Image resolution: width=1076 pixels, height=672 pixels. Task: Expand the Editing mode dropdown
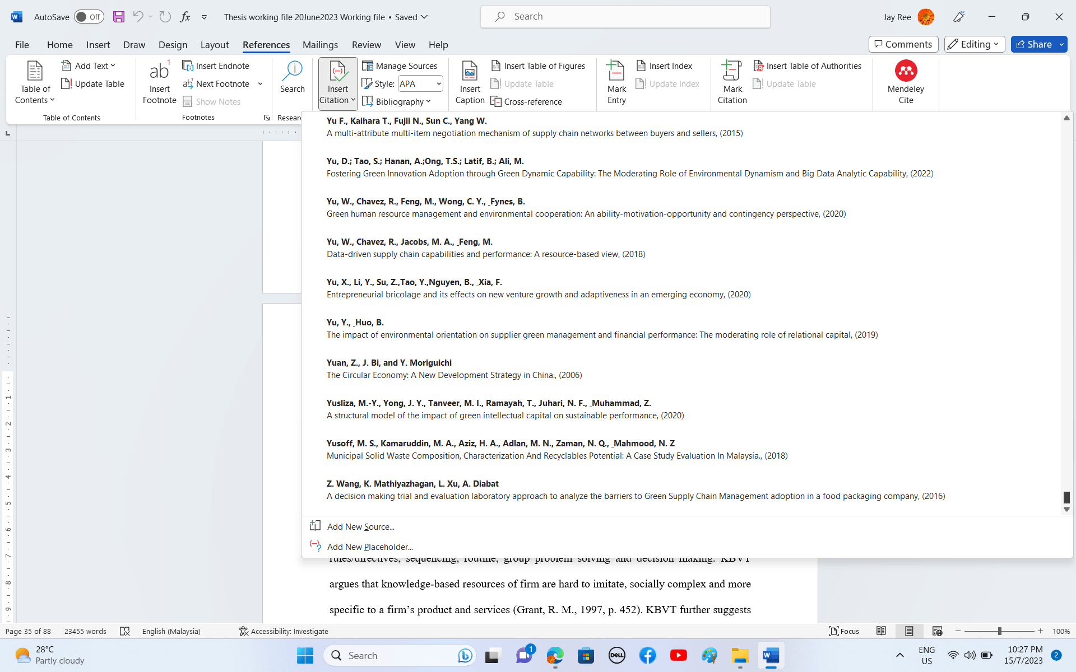974,44
